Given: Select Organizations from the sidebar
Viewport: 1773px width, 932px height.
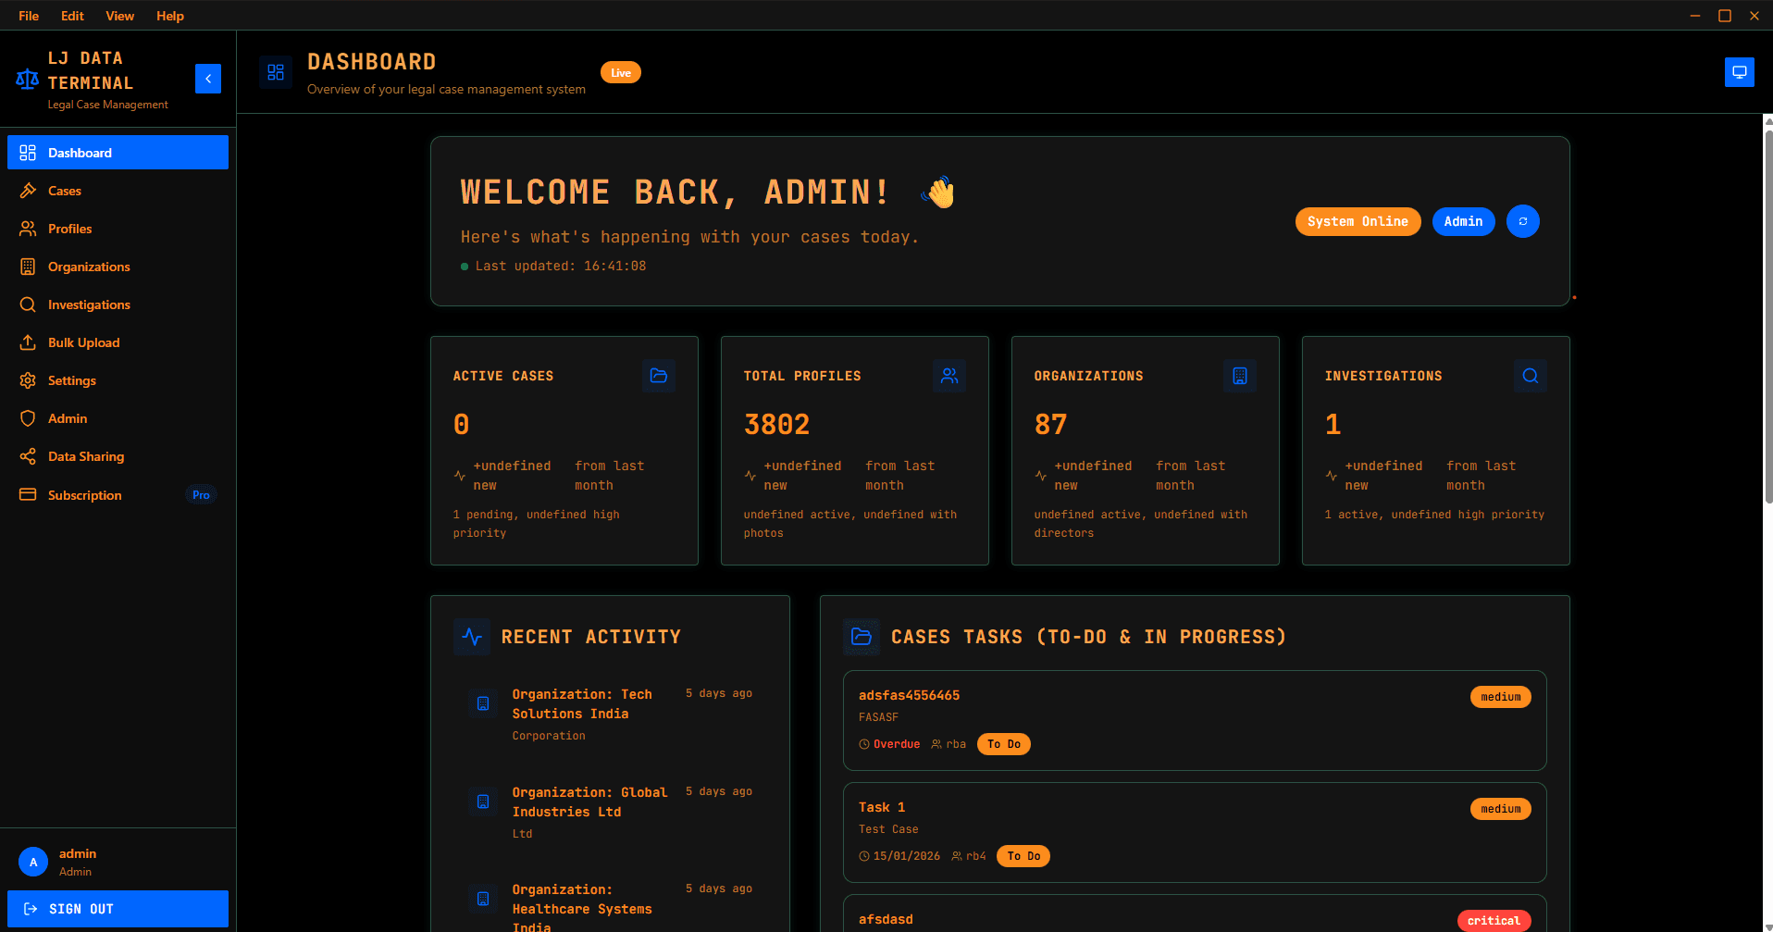Looking at the screenshot, I should (88, 267).
